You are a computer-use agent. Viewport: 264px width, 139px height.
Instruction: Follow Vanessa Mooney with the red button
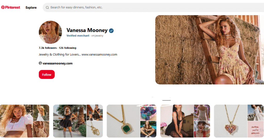[47, 74]
